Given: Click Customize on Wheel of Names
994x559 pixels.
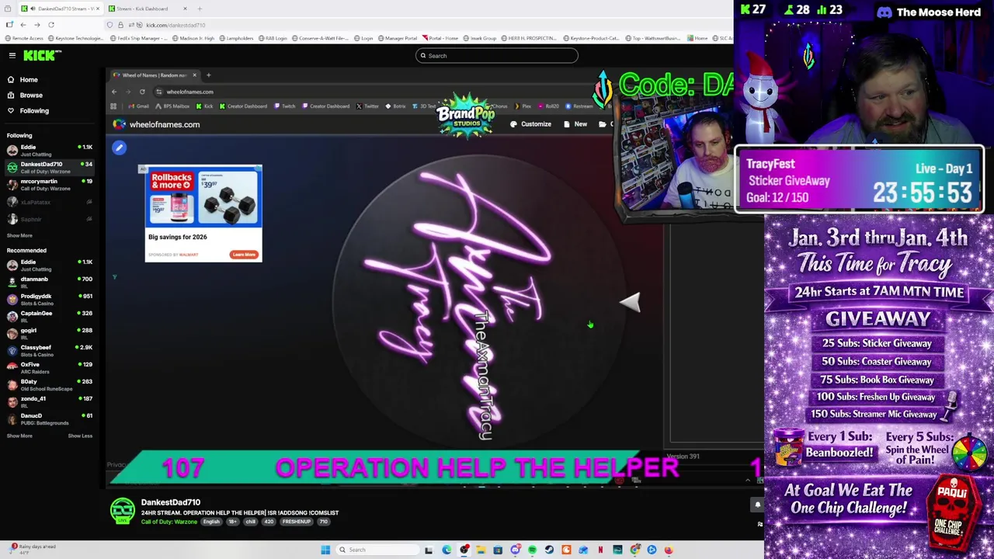Looking at the screenshot, I should 531,124.
